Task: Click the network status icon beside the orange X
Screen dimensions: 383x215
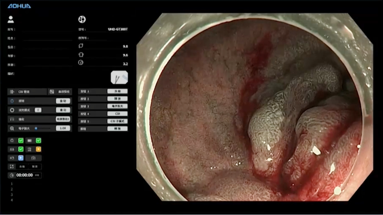Action: coord(29,149)
